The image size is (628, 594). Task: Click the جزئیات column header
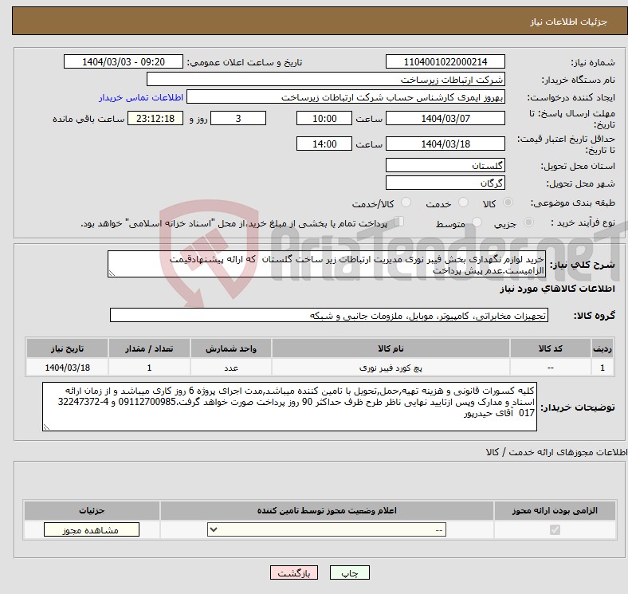pos(92,510)
